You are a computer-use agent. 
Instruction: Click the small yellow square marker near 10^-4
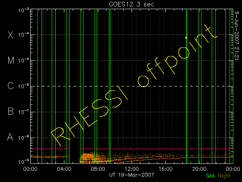(x=186, y=38)
